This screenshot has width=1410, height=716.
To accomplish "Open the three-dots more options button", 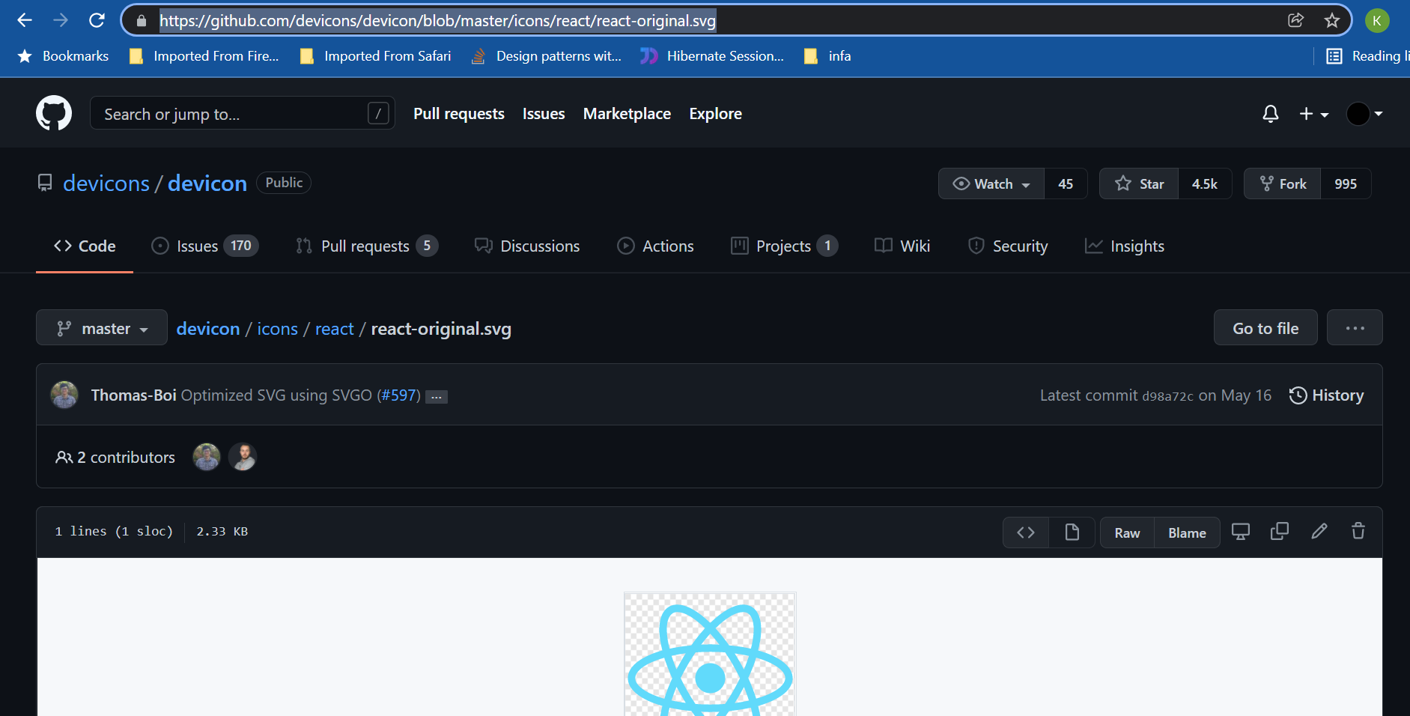I will (x=1355, y=328).
